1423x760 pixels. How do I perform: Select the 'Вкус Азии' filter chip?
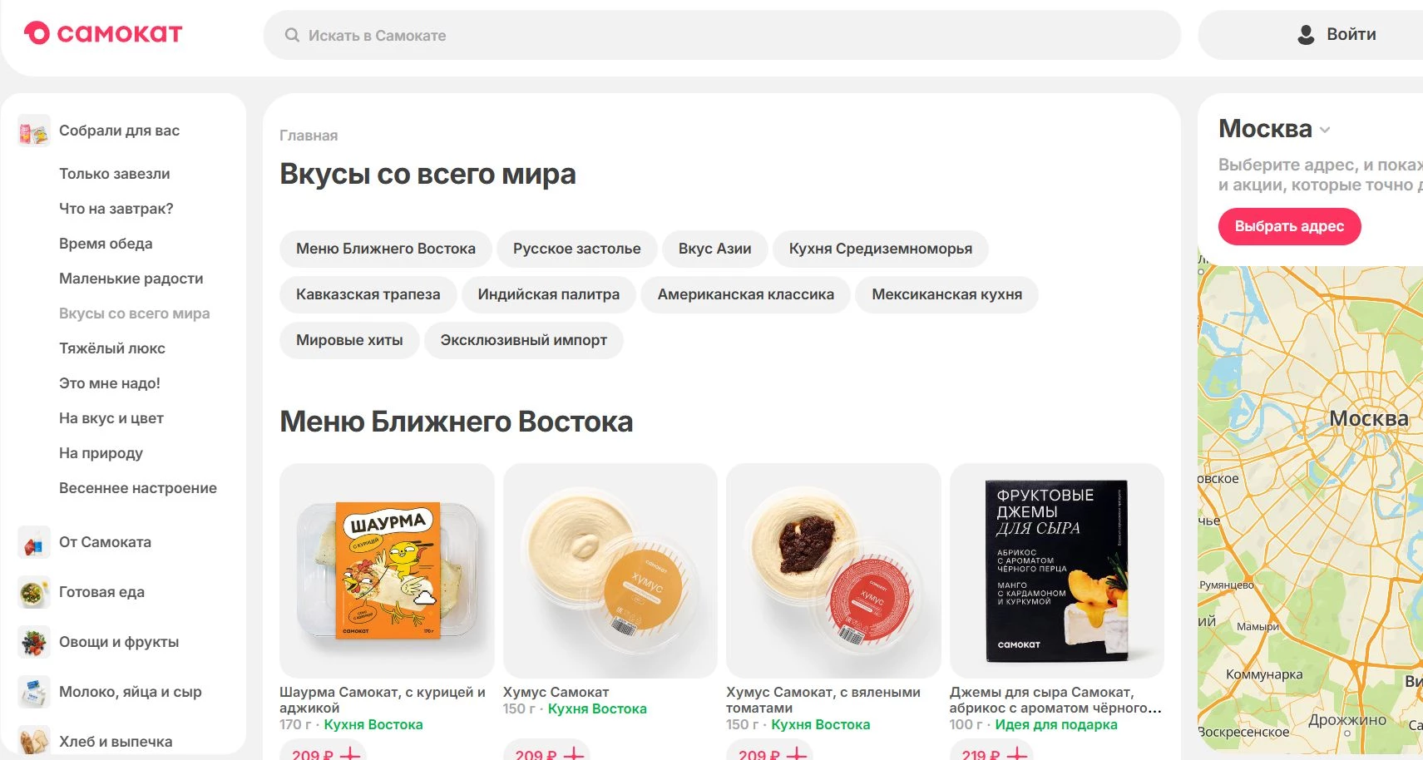click(714, 249)
